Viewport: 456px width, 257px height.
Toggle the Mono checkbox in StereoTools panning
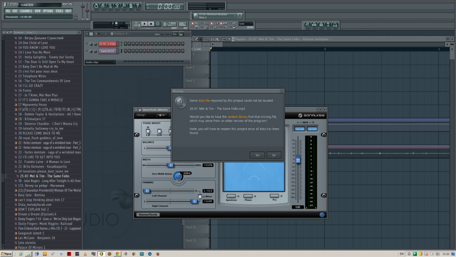tap(200, 196)
